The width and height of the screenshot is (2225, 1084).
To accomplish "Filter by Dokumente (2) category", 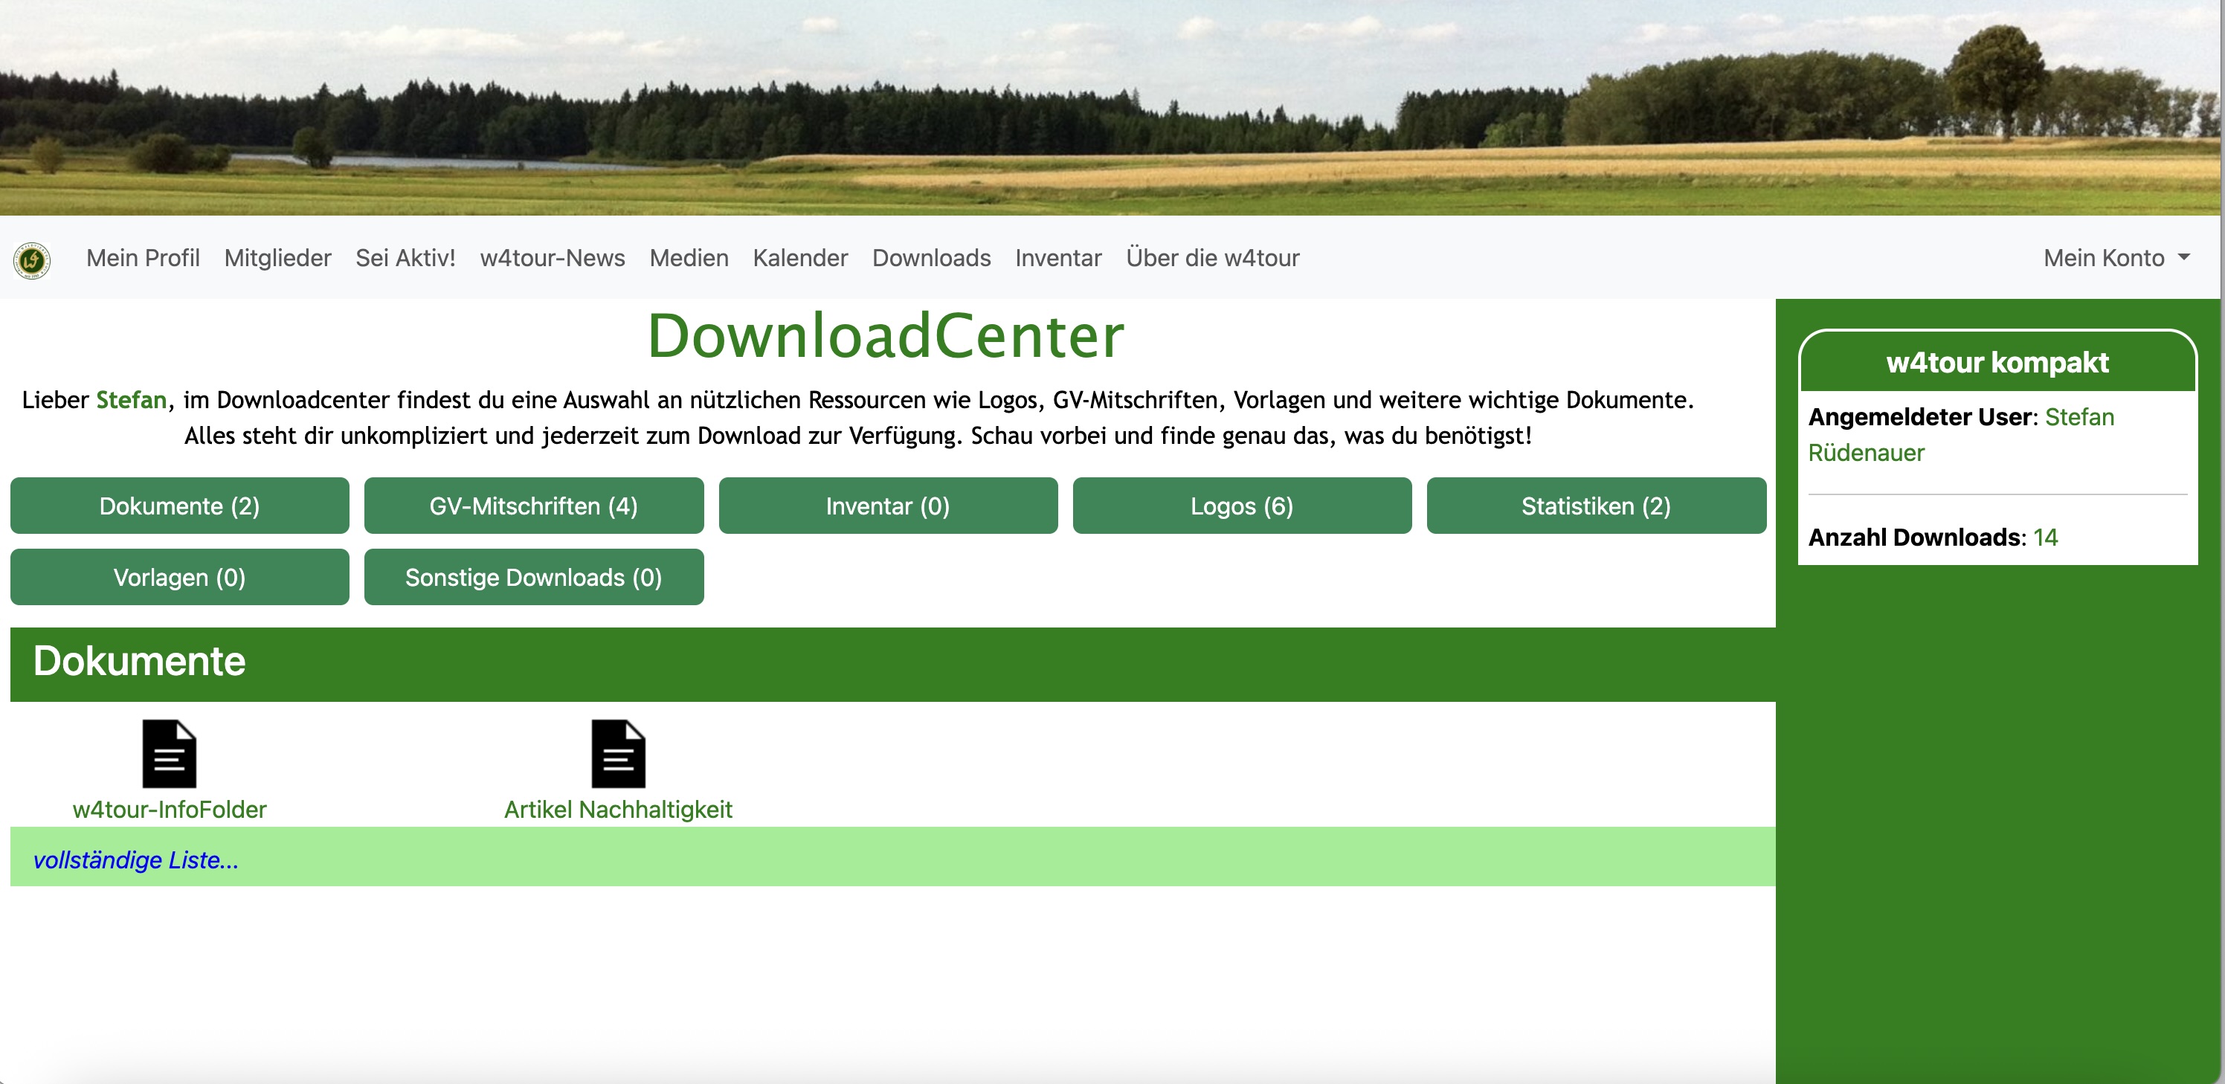I will point(180,506).
